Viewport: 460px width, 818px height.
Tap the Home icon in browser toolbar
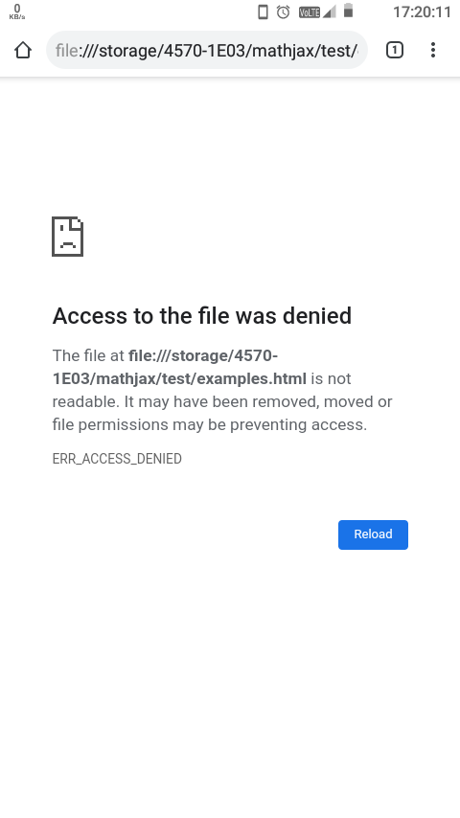(x=23, y=50)
